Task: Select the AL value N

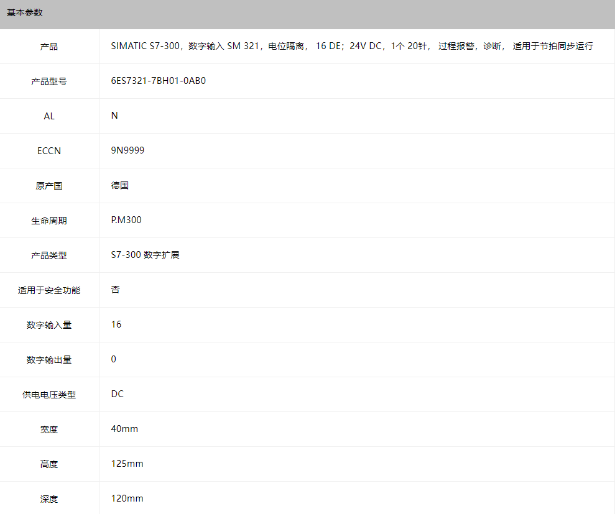Action: [114, 116]
